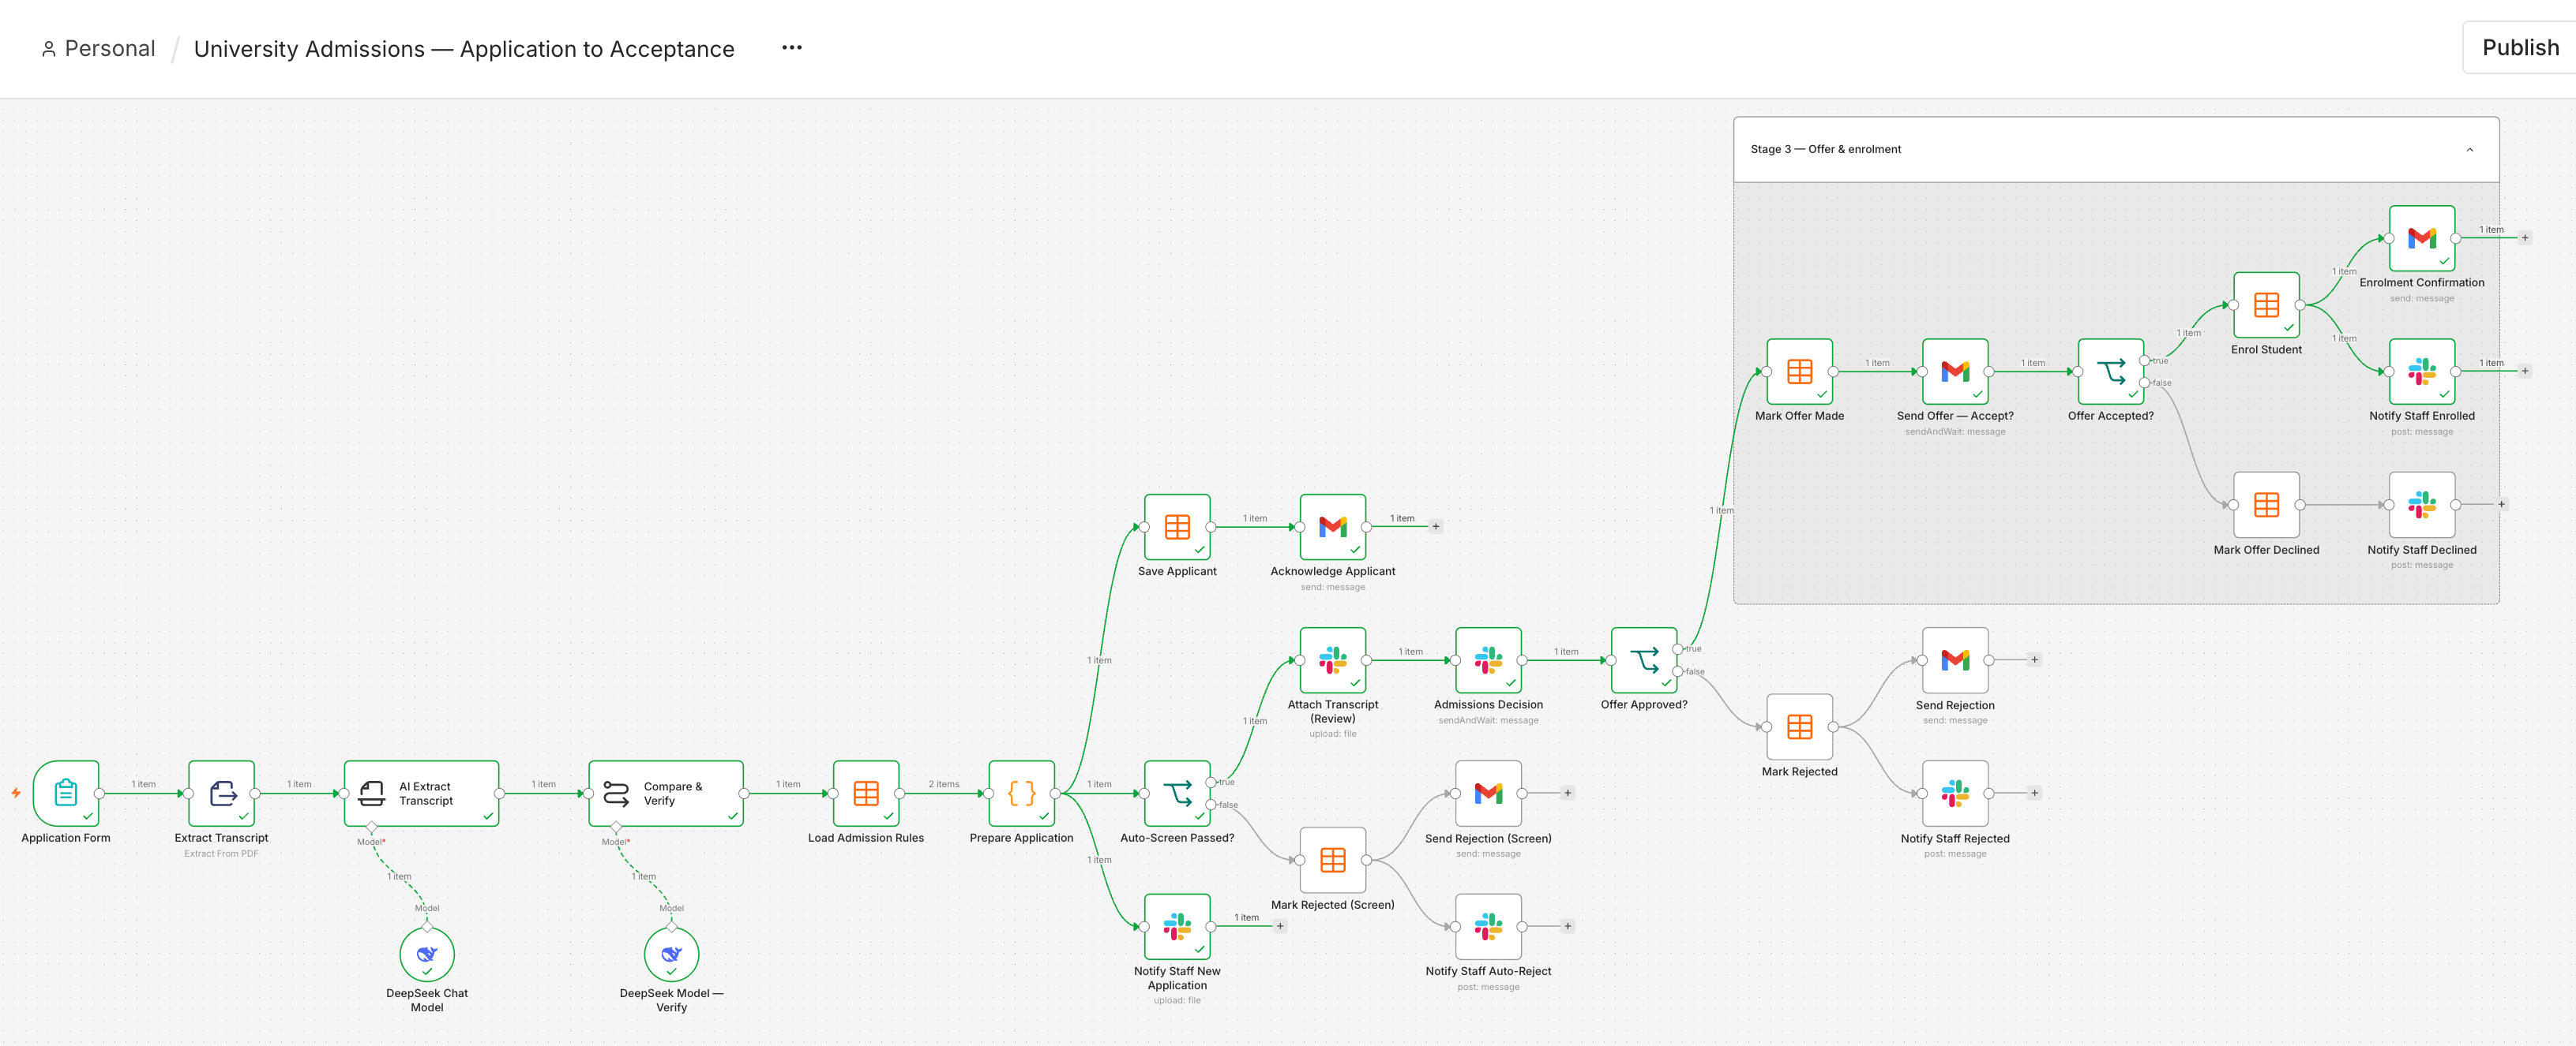The image size is (2576, 1046).
Task: Select the Extract Transcript node
Action: click(x=221, y=794)
